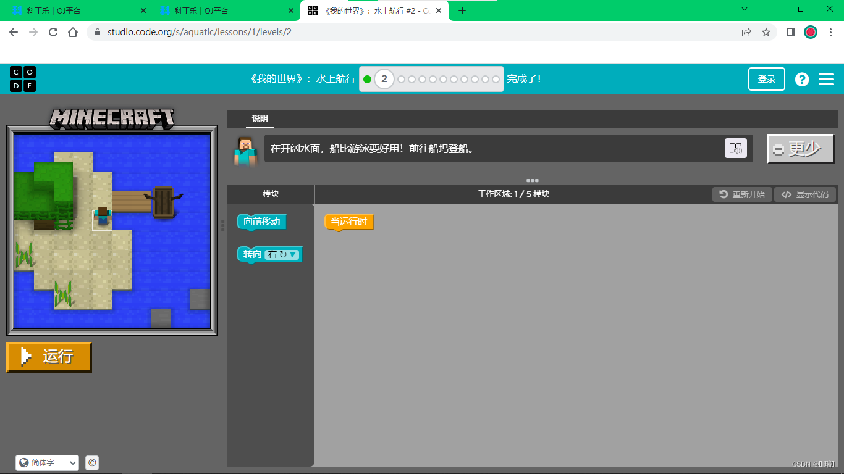
Task: Click the copyright icon button
Action: pyautogui.click(x=92, y=462)
